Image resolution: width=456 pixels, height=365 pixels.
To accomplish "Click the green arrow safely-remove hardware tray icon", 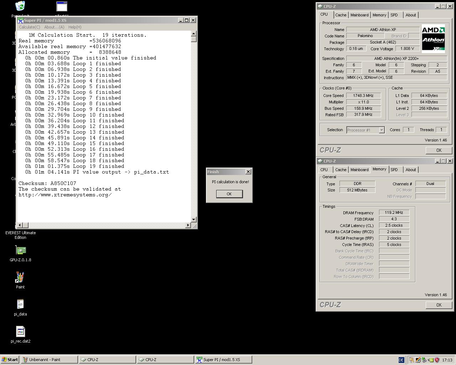I will 424,360.
